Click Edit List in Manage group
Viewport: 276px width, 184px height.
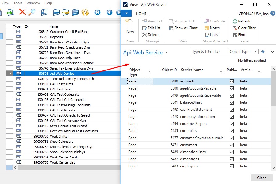pyautogui.click(x=151, y=28)
